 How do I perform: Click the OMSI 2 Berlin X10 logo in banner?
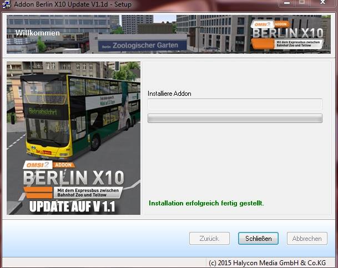point(288,35)
